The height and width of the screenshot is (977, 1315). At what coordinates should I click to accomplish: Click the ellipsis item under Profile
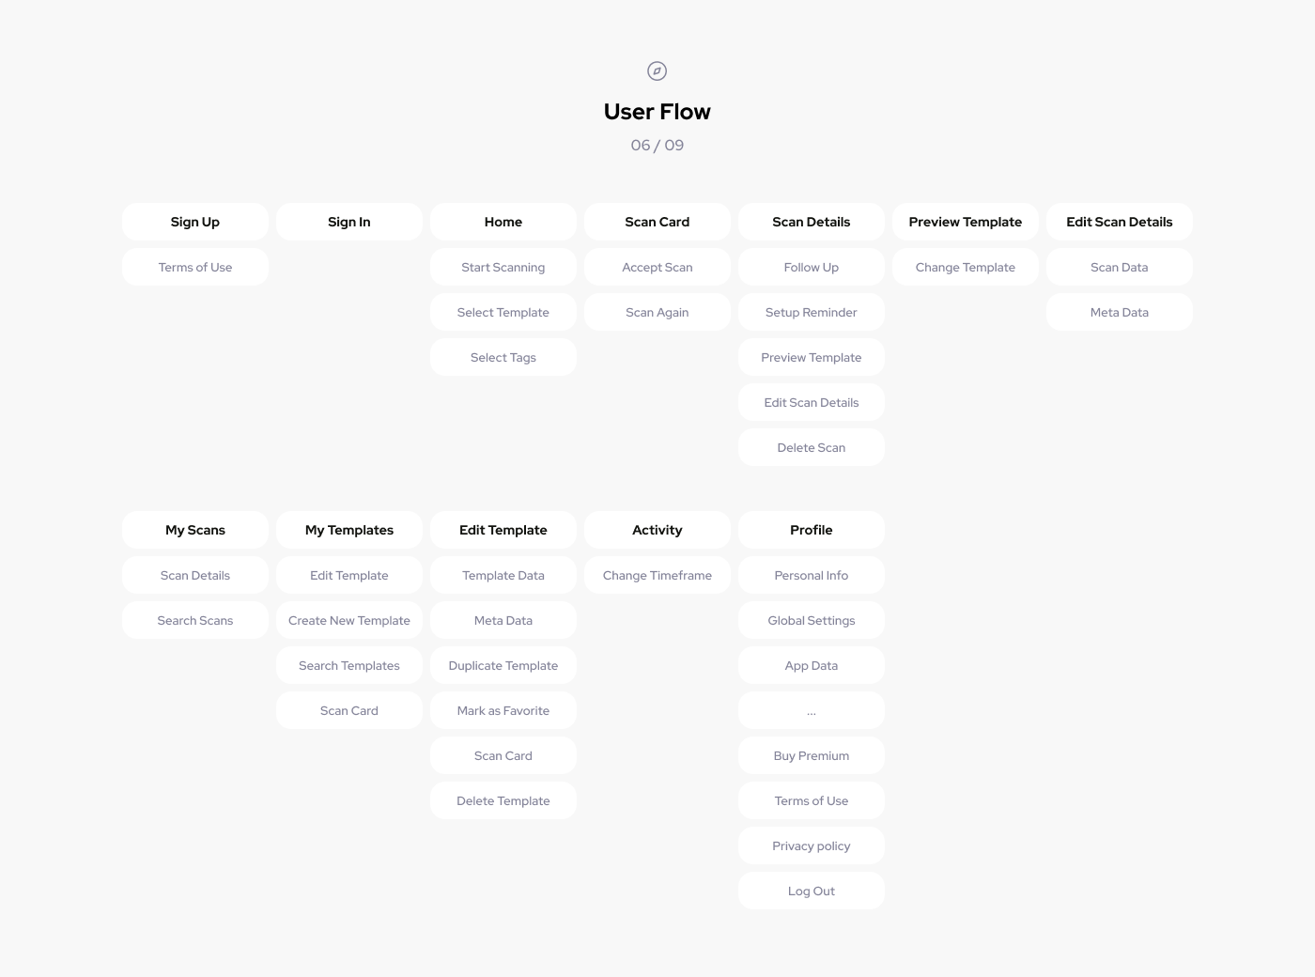[812, 710]
